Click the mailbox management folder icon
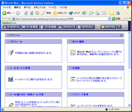The height and width of the screenshot is (112, 132). tap(11, 79)
